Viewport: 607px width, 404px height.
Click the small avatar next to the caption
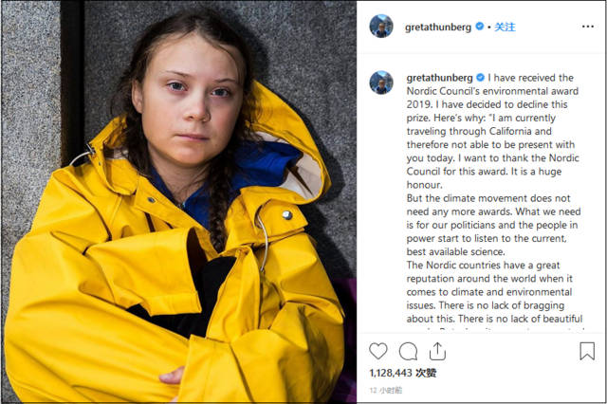point(381,83)
